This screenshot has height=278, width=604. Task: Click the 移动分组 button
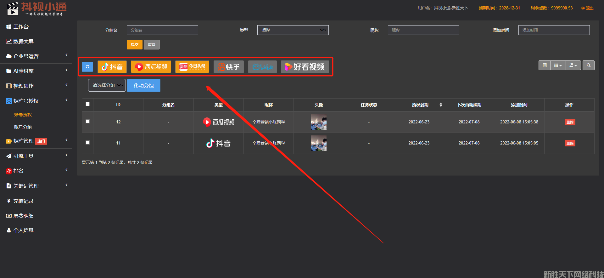click(144, 86)
